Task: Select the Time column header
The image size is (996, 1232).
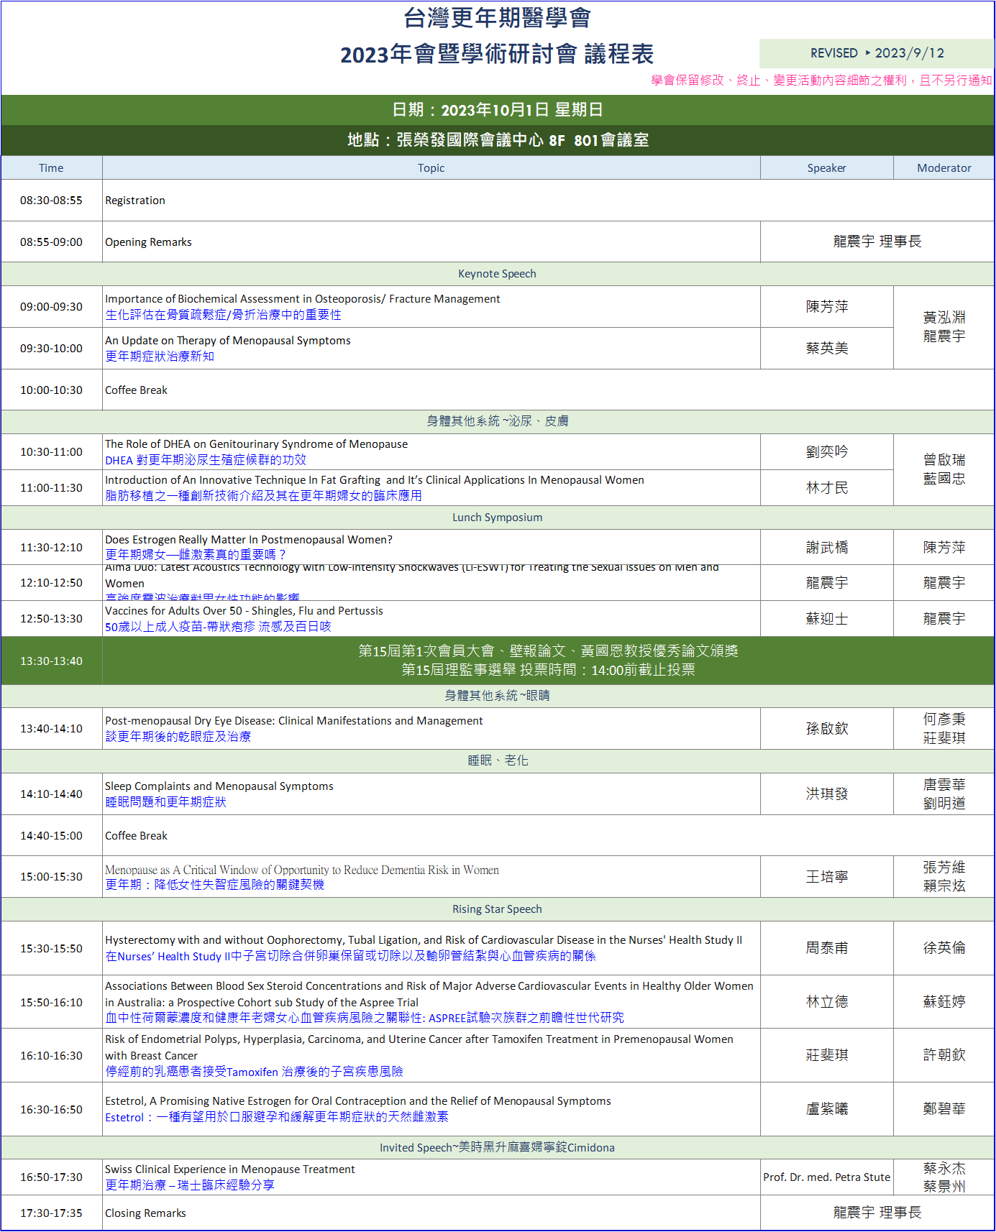Action: [51, 168]
